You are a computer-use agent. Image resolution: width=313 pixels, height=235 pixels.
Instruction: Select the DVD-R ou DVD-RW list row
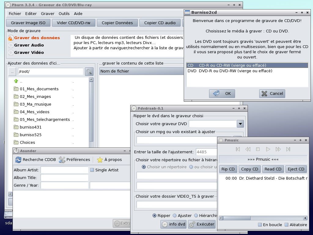click(x=247, y=71)
